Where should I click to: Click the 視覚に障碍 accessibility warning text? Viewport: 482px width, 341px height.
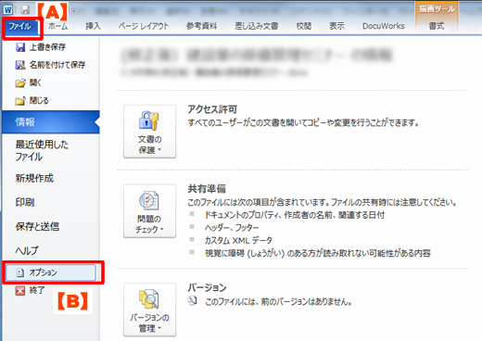[x=318, y=253]
